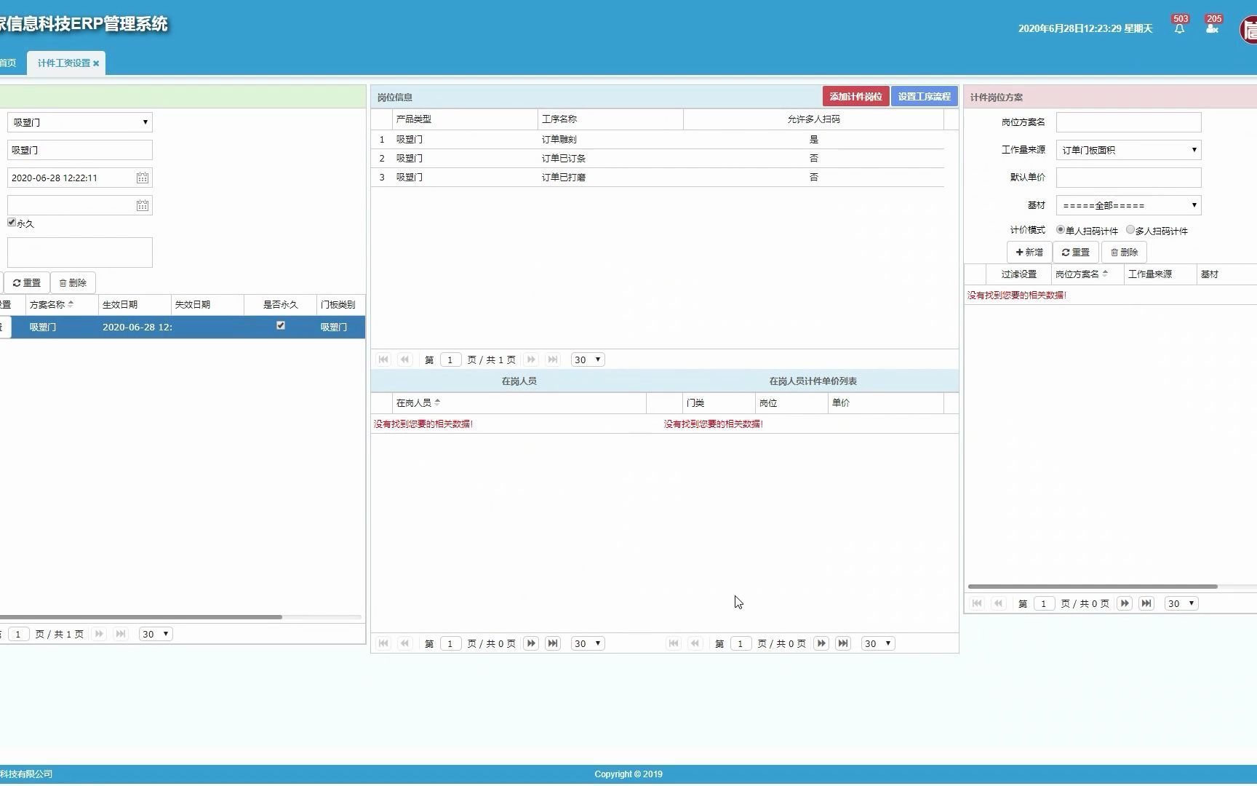
Task: Click the horizontal scrollbar in left scheme list
Action: pyautogui.click(x=140, y=617)
